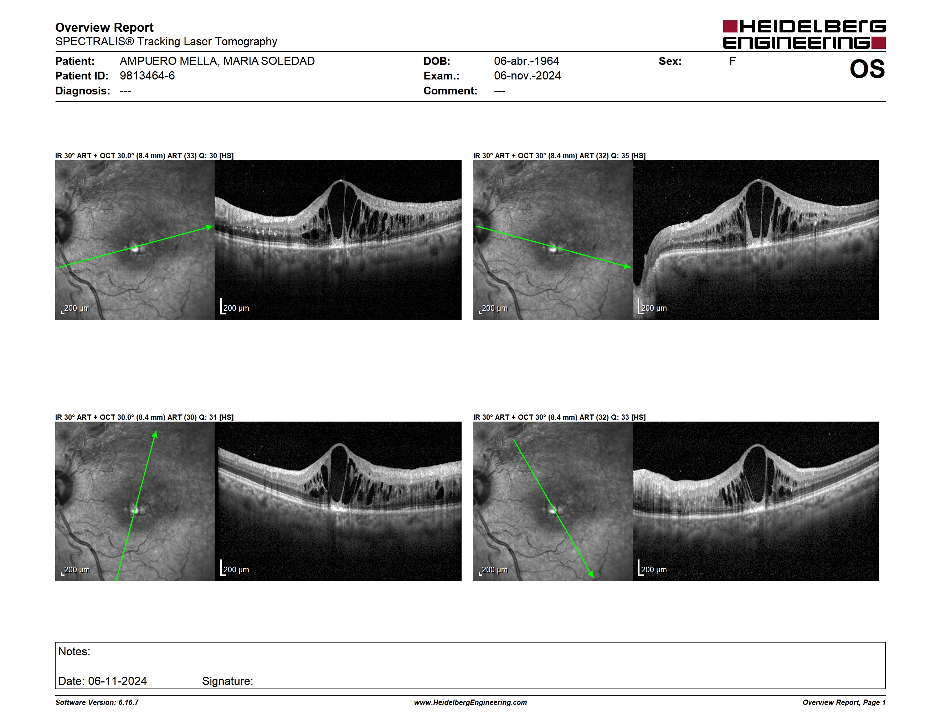This screenshot has height=727, width=941.
Task: Open the www.HeidelbergEngineering.com link
Action: pos(470,702)
